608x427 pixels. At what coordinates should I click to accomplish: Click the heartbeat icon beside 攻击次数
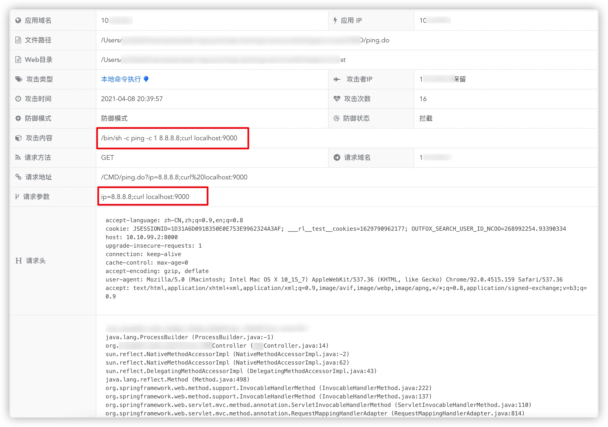[337, 99]
